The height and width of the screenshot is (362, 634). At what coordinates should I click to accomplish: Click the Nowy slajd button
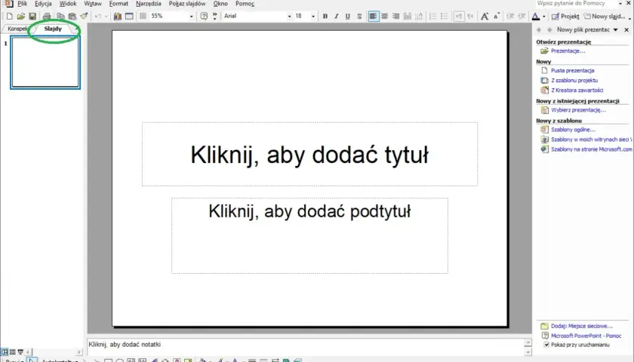[605, 17]
